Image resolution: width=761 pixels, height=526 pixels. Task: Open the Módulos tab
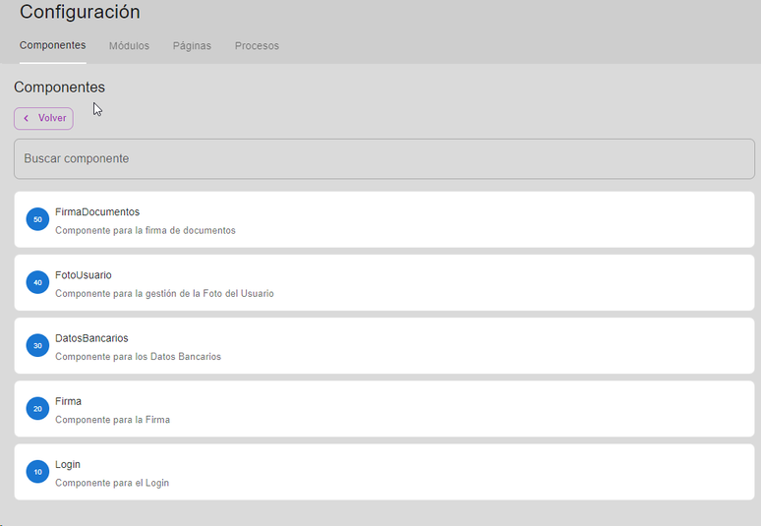(129, 46)
